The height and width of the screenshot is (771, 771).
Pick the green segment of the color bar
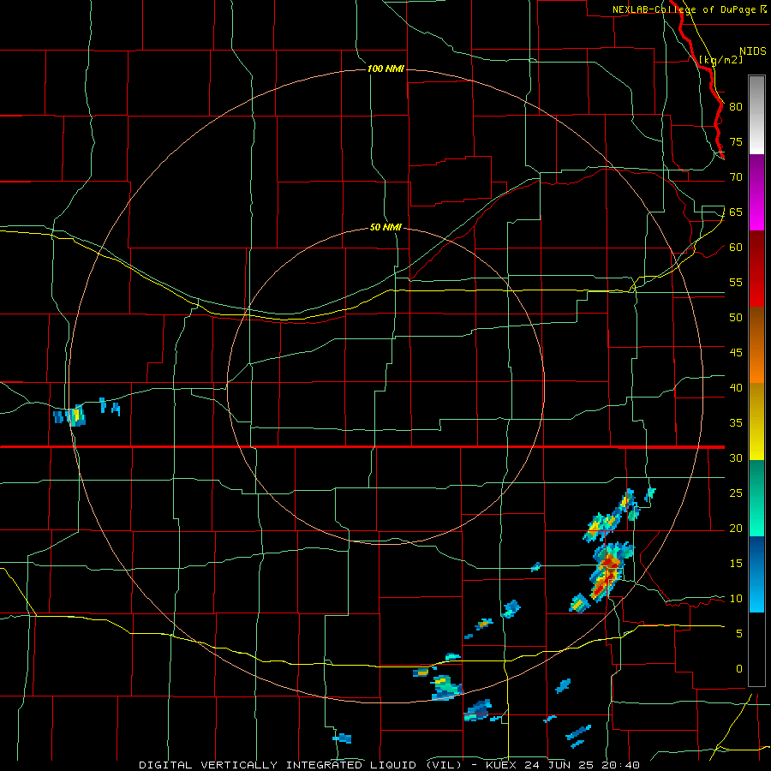pos(756,498)
